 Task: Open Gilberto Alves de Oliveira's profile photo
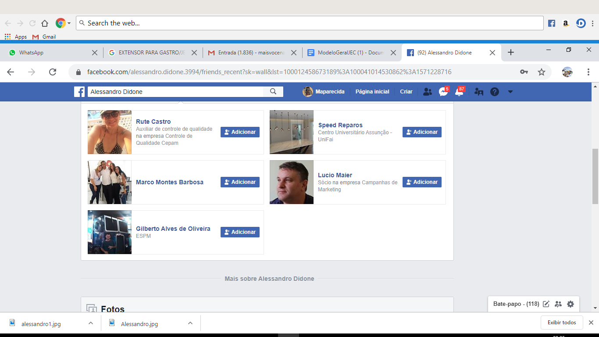pos(110,232)
